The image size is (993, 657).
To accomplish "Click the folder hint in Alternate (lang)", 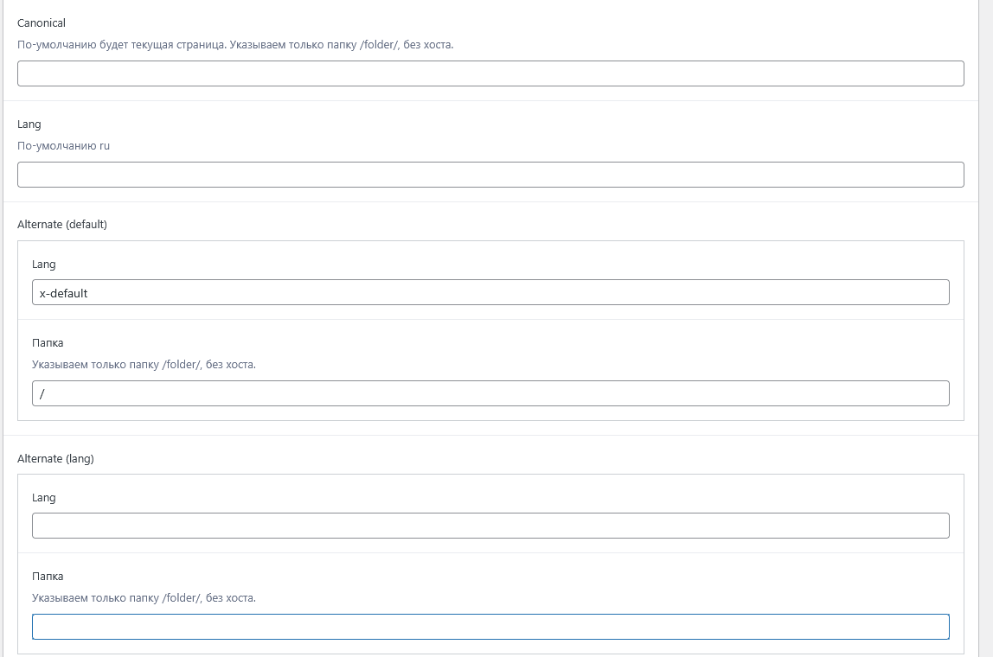I will [x=144, y=598].
